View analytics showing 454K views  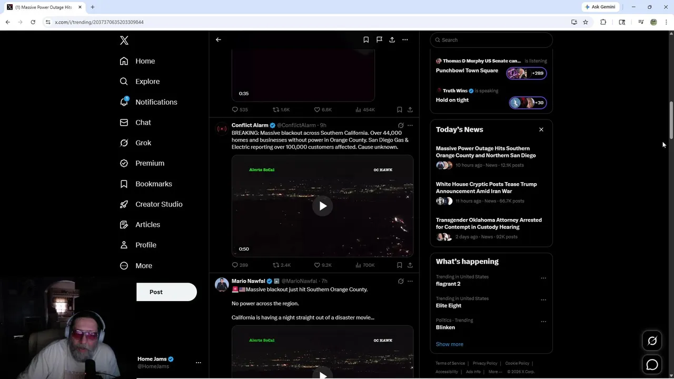coord(365,109)
